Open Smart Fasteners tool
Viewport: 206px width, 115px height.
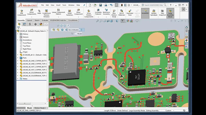pyautogui.click(x=70, y=13)
